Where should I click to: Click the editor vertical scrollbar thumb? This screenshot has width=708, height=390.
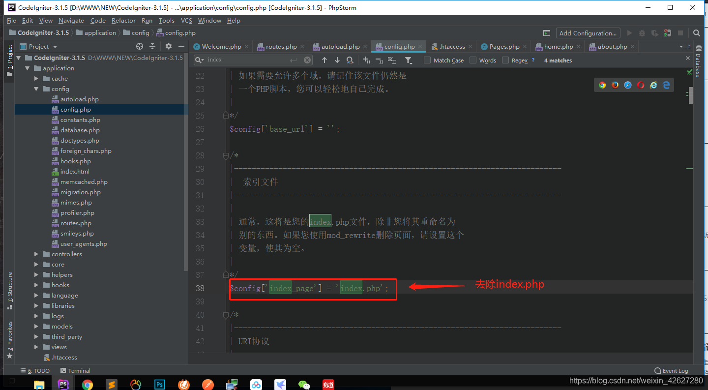(691, 95)
